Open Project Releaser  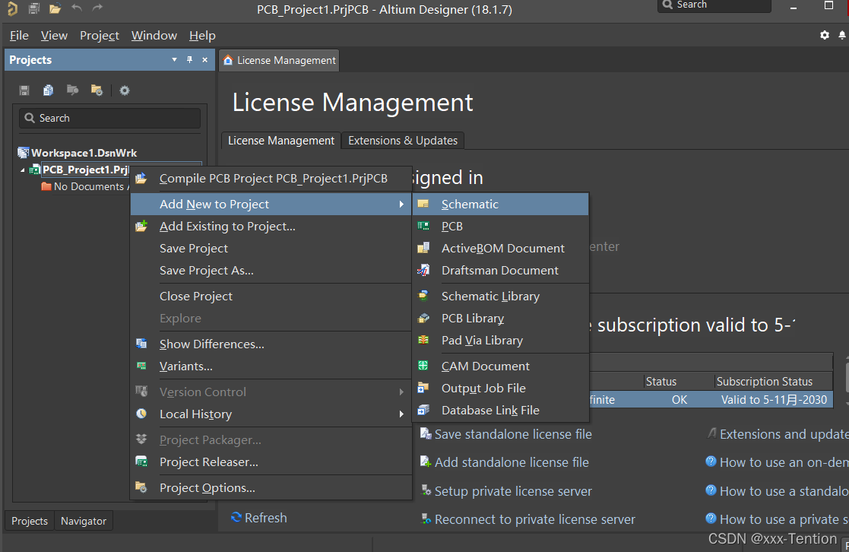271,462
